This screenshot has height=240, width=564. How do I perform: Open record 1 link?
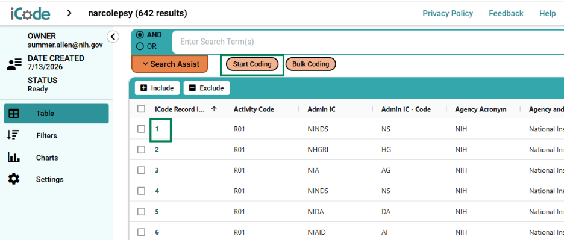tap(157, 129)
